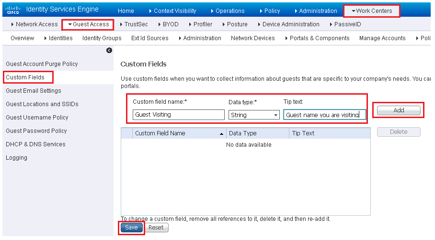
Task: Open the Network Devices tab
Action: pos(253,38)
